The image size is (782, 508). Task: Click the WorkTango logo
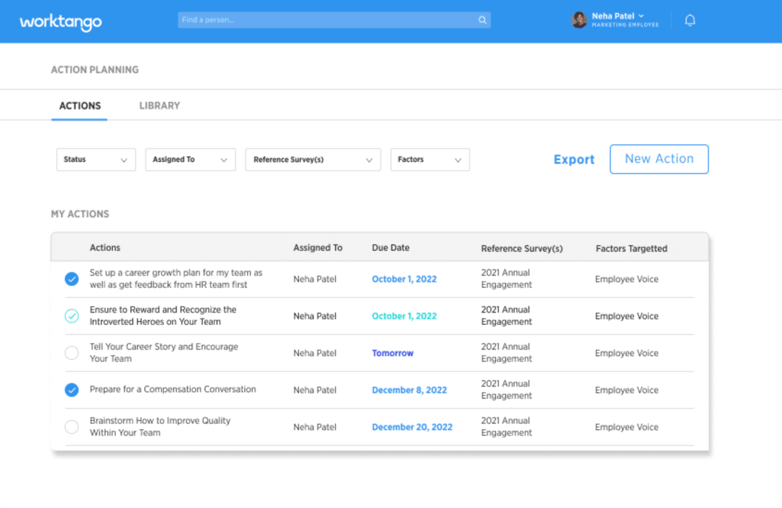(60, 22)
